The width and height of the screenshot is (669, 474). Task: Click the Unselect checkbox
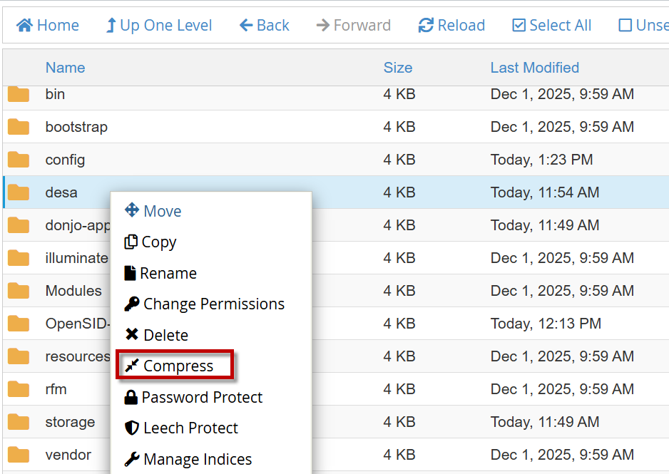coord(625,26)
